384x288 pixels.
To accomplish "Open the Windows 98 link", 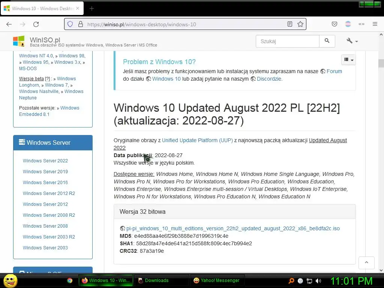I will click(72, 56).
